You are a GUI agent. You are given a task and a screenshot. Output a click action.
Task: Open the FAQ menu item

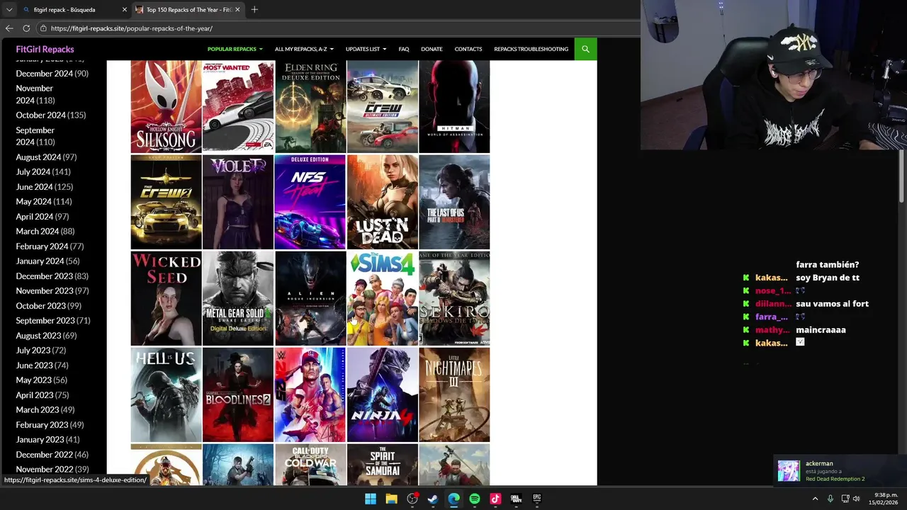pyautogui.click(x=404, y=49)
